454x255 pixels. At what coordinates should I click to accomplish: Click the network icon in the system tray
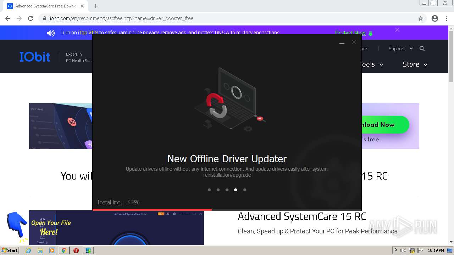click(x=411, y=250)
